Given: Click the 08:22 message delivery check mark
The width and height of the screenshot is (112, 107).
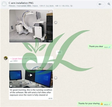Looking at the screenshot, I should 109,104.
